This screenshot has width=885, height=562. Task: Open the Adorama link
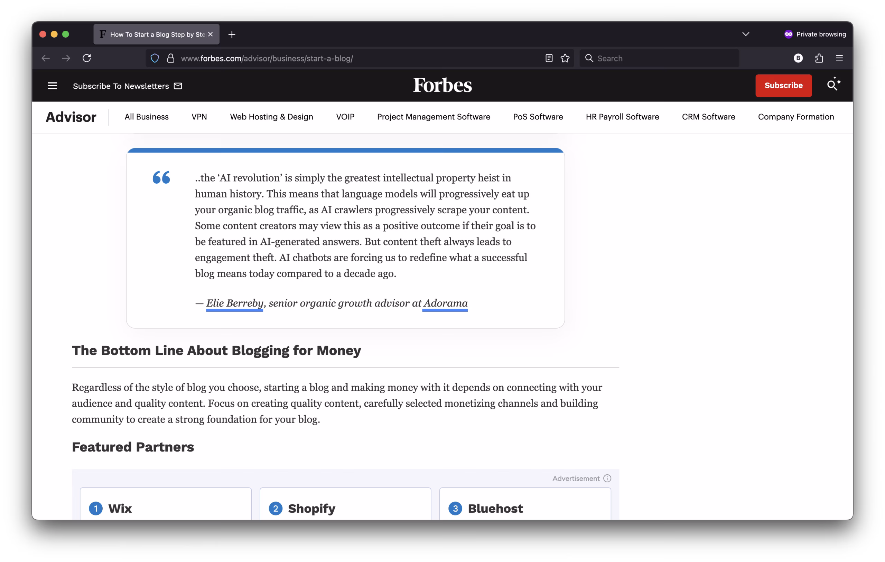click(445, 303)
